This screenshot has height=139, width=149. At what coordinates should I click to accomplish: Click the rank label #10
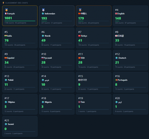click(x=44, y=54)
